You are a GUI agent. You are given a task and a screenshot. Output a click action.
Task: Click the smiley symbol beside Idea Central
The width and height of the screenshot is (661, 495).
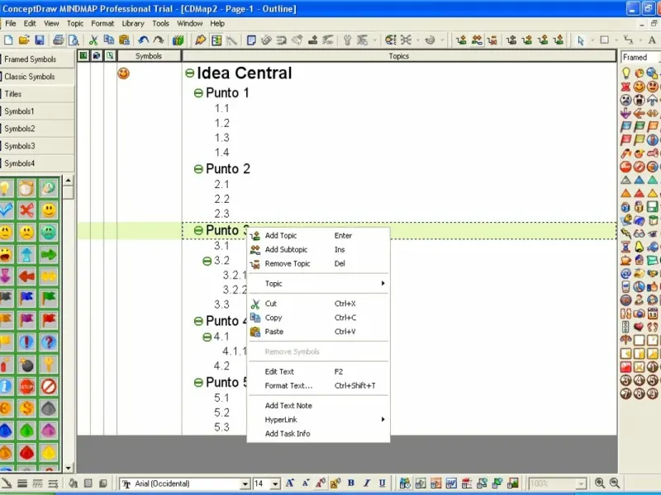[x=123, y=73]
